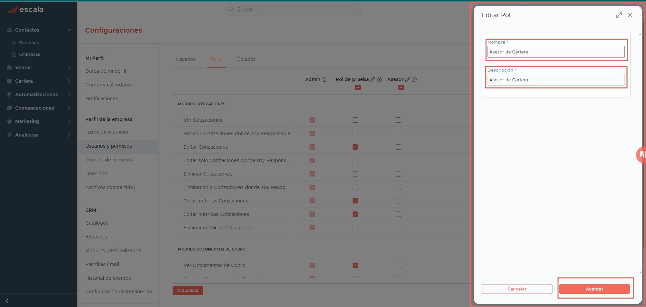Expand the Edit Role panel to fullscreen
The width and height of the screenshot is (646, 307).
pos(619,15)
